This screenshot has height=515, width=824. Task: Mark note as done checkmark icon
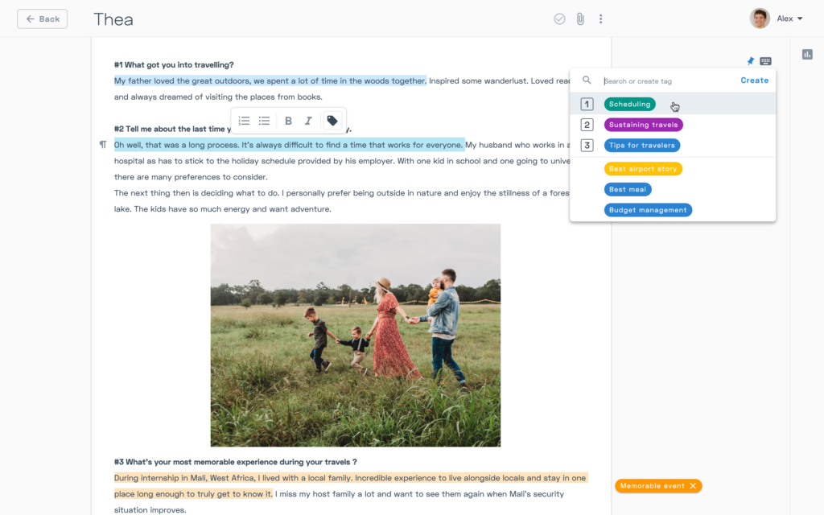click(559, 19)
